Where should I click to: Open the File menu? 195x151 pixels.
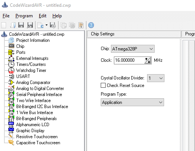(x=6, y=16)
